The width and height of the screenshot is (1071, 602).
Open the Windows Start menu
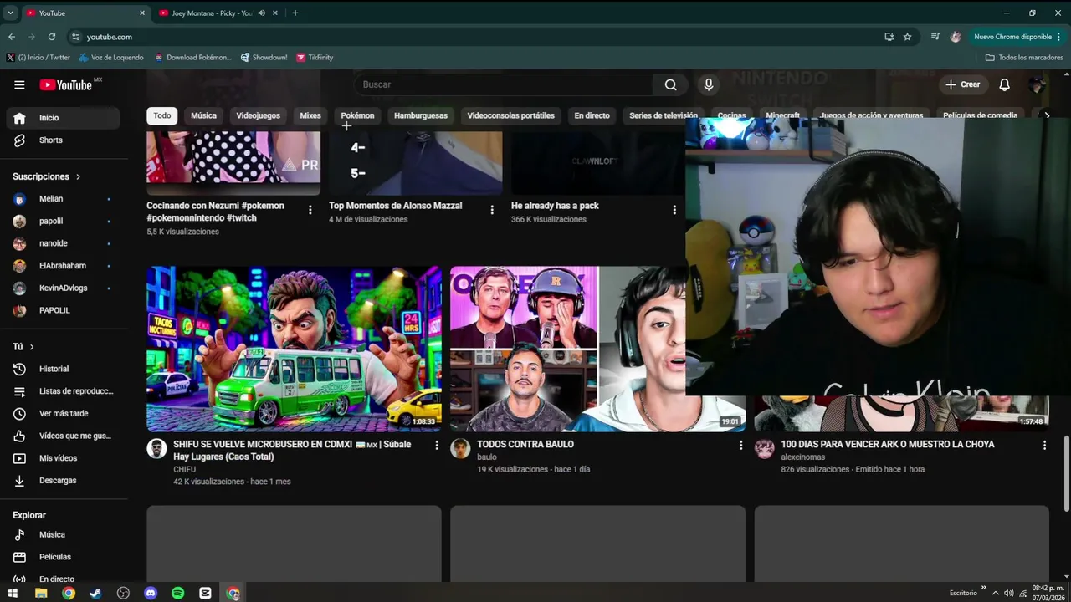pyautogui.click(x=13, y=593)
